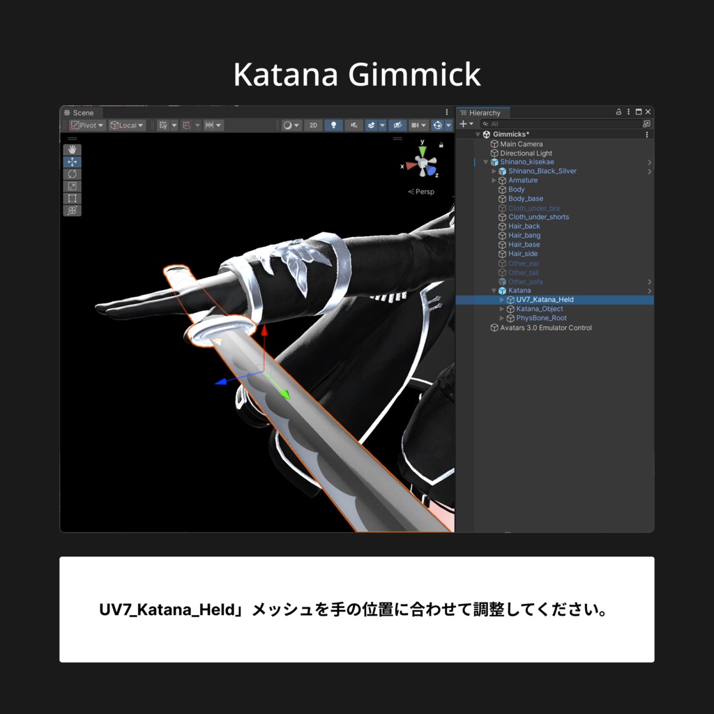The width and height of the screenshot is (714, 714).
Task: Toggle scene audio mute button
Action: [x=354, y=126]
